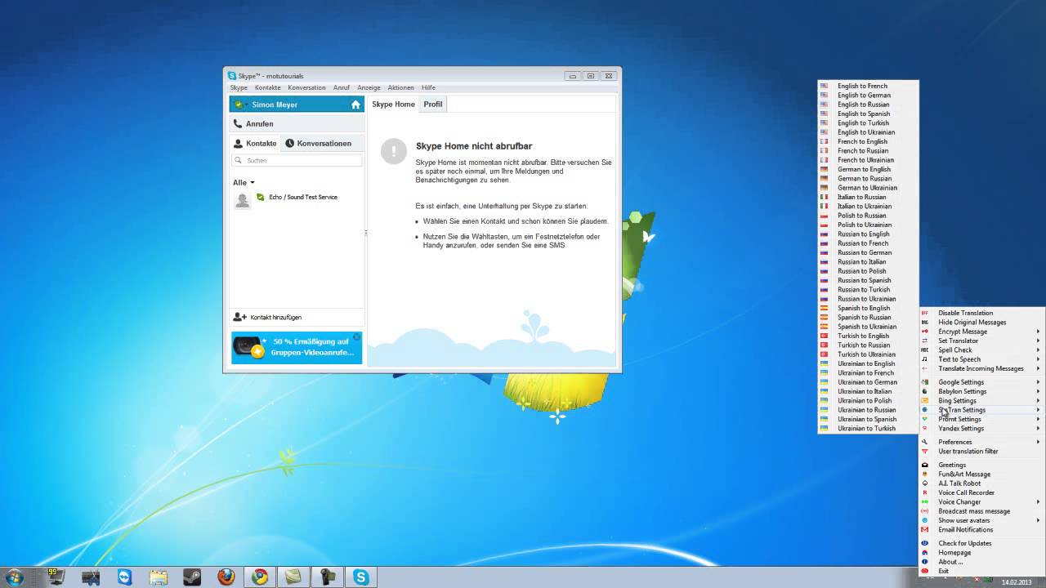Expand the Yandex Settings submenu arrow
Image resolution: width=1046 pixels, height=588 pixels.
[1039, 429]
